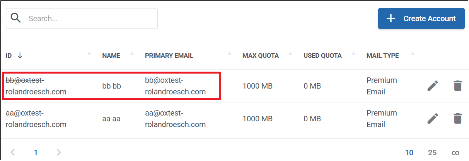Focus the Search input field

click(x=82, y=18)
